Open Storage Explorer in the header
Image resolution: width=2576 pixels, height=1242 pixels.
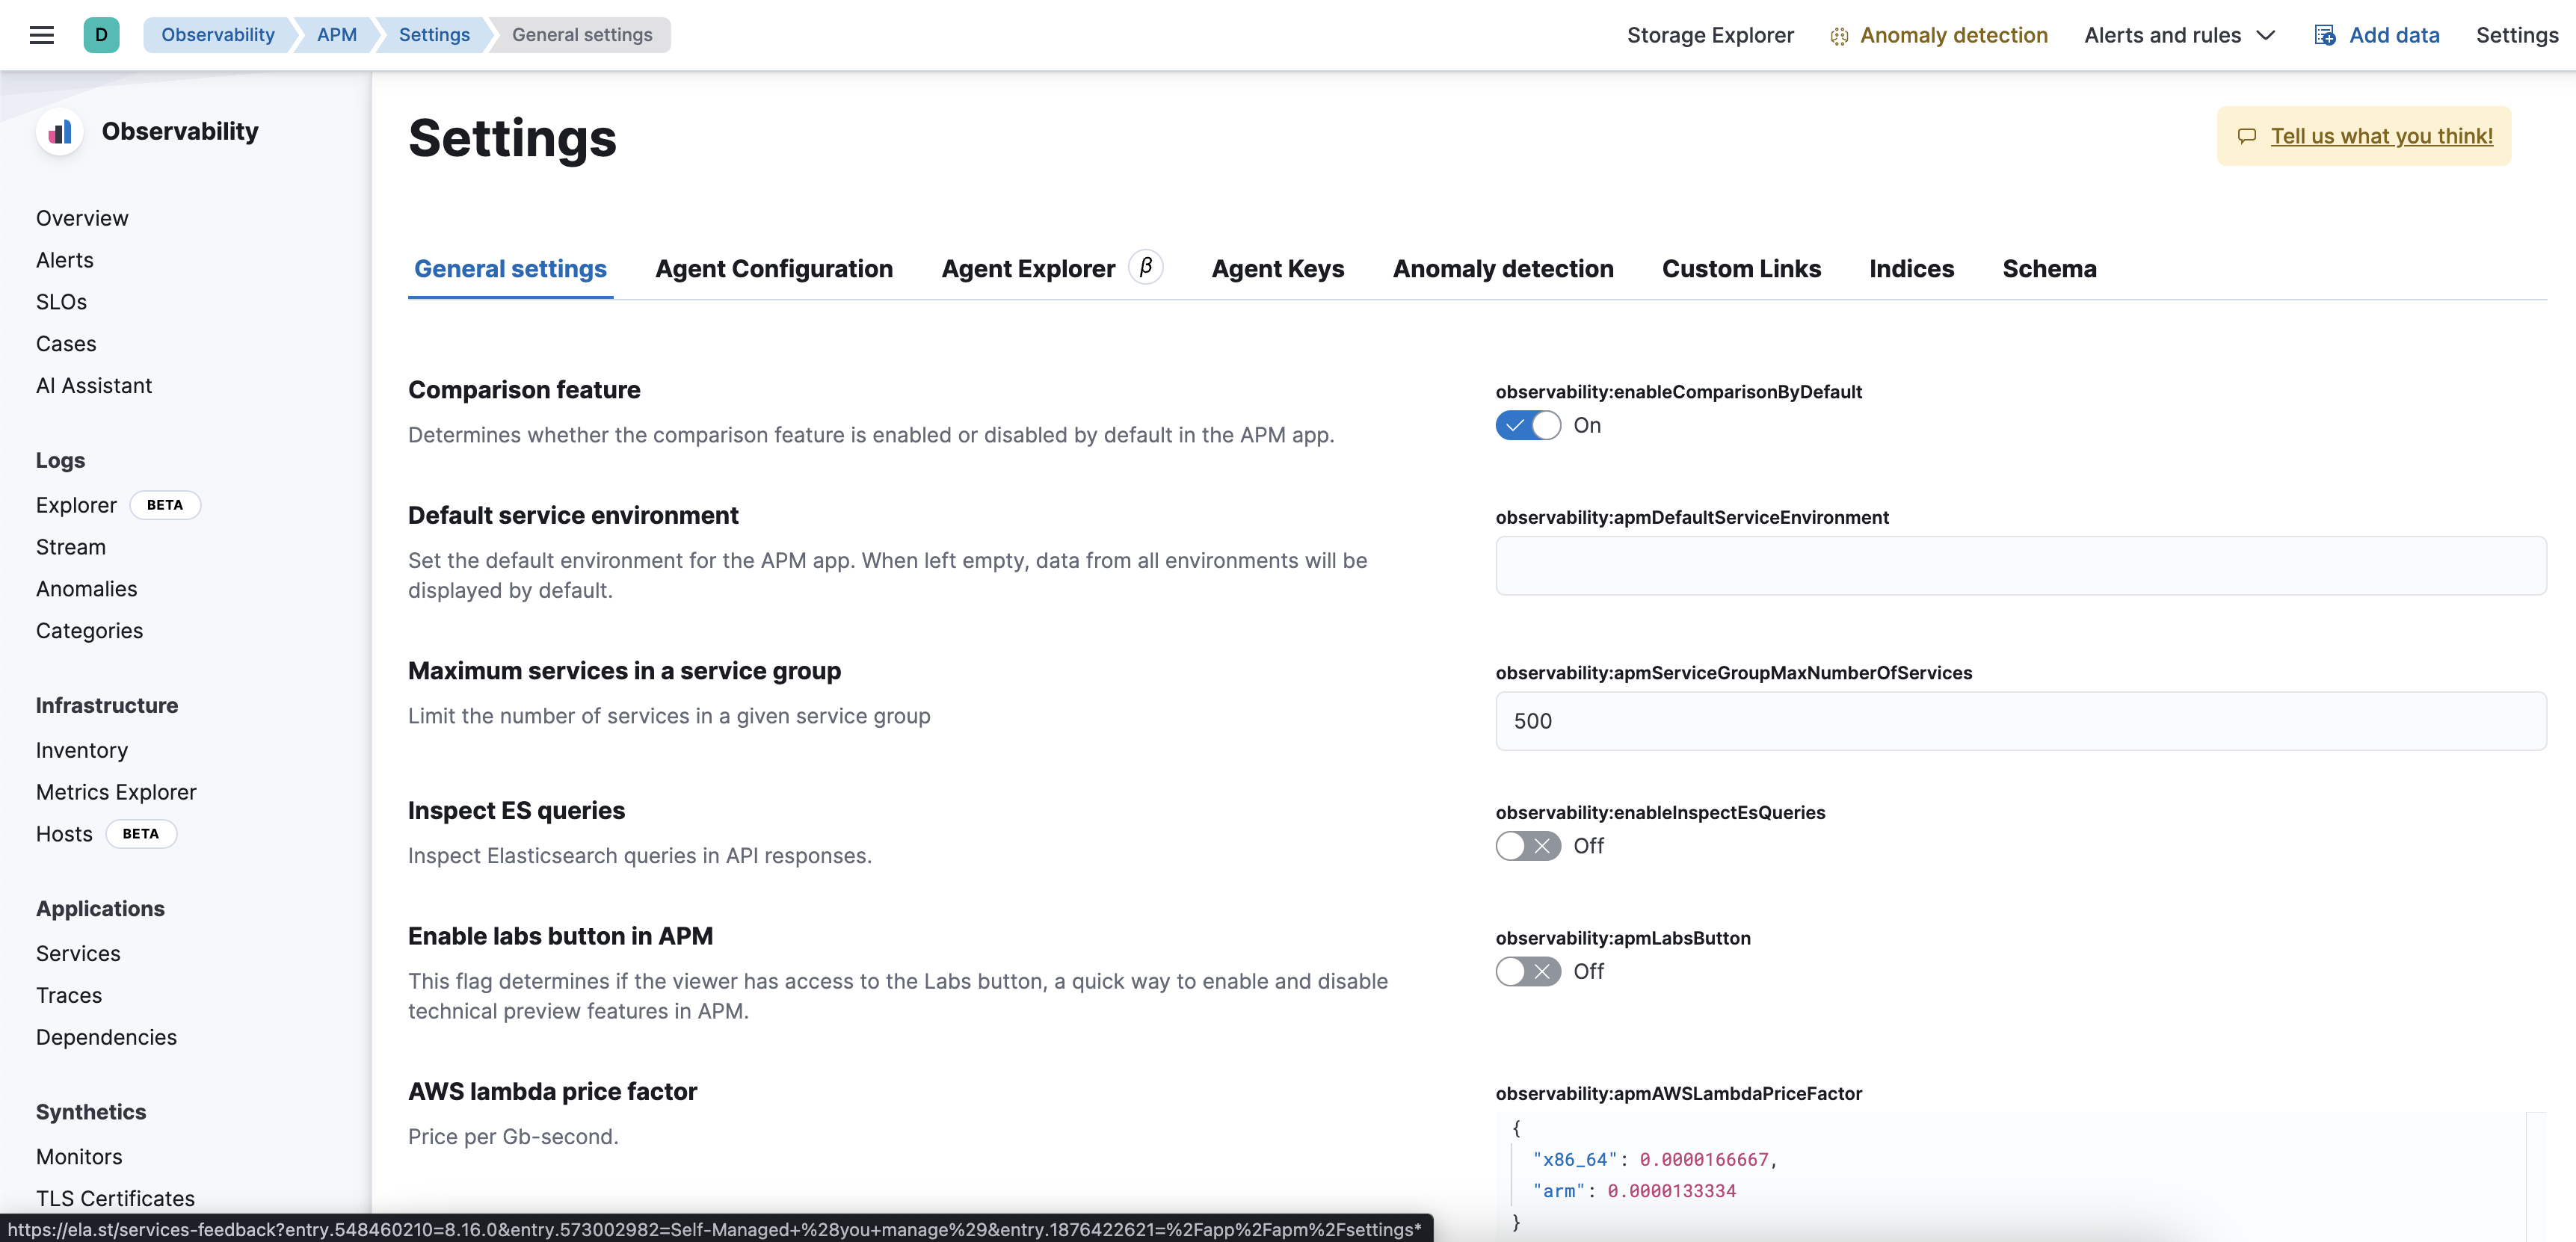[1709, 36]
